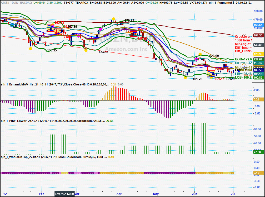Select Feb on the time axis
Viewport: 265px width, 197px height.
(42, 194)
